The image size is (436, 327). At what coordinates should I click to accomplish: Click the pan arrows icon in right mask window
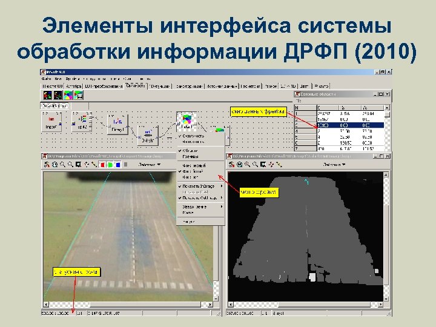point(271,164)
